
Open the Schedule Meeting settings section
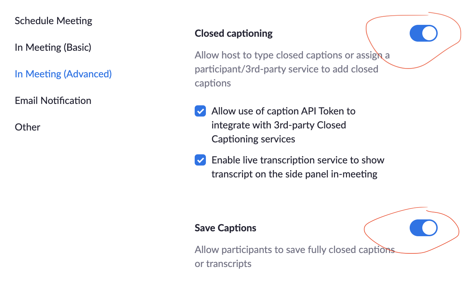53,21
